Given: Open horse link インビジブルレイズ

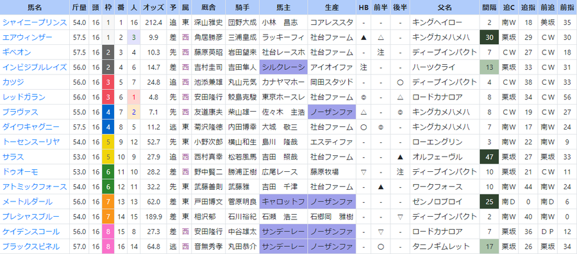Looking at the screenshot, I should pyautogui.click(x=35, y=67).
